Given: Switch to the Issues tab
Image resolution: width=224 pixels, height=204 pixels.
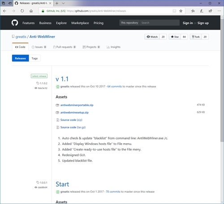Looking at the screenshot, I should pos(39,47).
